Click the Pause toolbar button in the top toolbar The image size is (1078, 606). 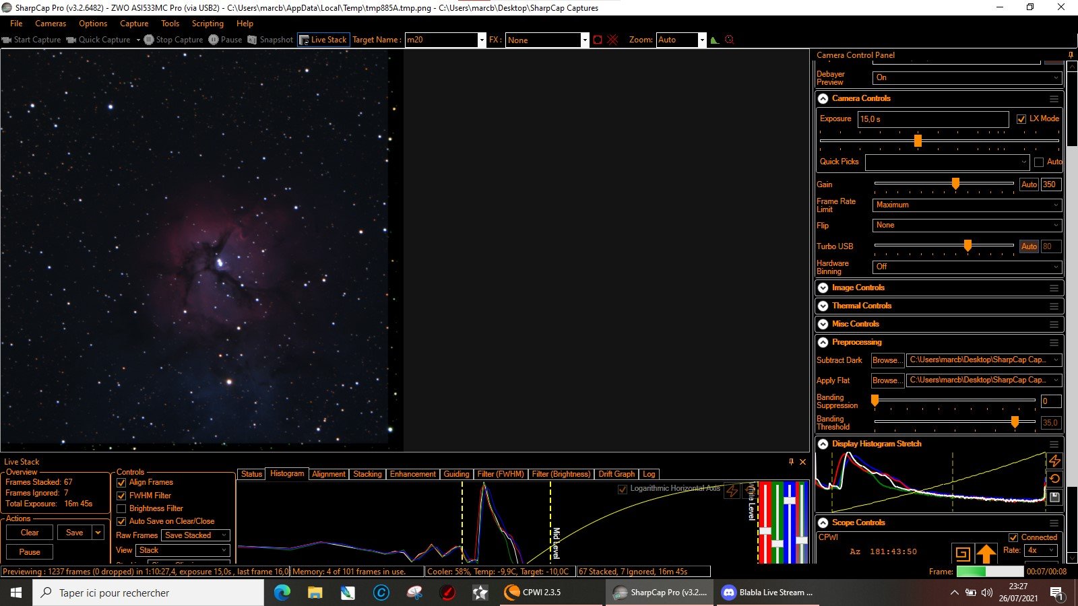pyautogui.click(x=225, y=40)
